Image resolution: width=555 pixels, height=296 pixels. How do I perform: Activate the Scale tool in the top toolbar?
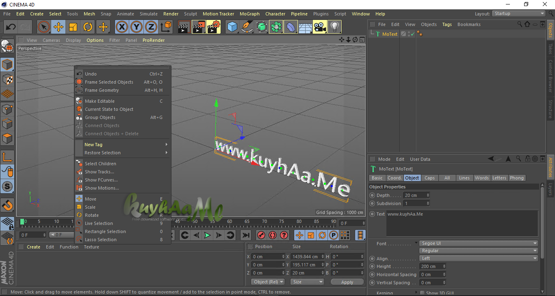coord(73,27)
